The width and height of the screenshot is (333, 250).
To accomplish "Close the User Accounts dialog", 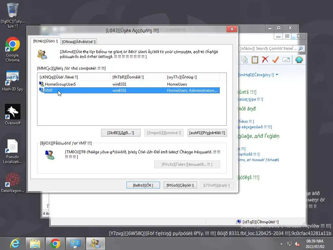I will (232, 29).
